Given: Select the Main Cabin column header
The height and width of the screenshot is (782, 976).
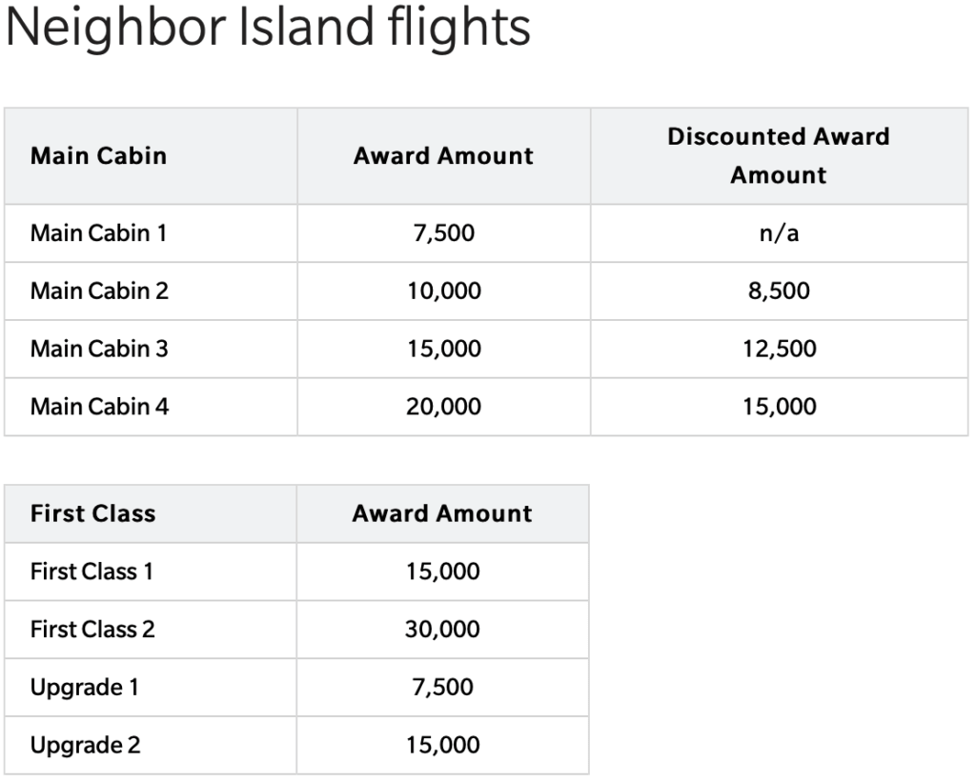Looking at the screenshot, I should tap(98, 155).
